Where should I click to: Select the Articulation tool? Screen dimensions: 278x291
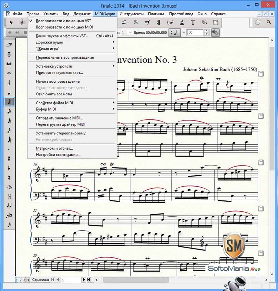[136, 23]
